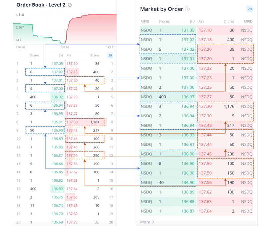Open the 20 depth selector in Market by Order header

(249, 9)
